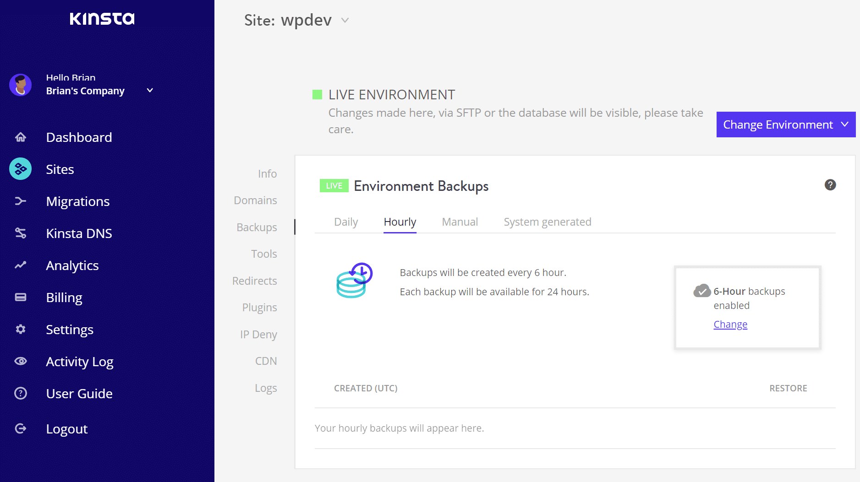Click the Billing card icon
Image resolution: width=860 pixels, height=482 pixels.
coord(21,297)
